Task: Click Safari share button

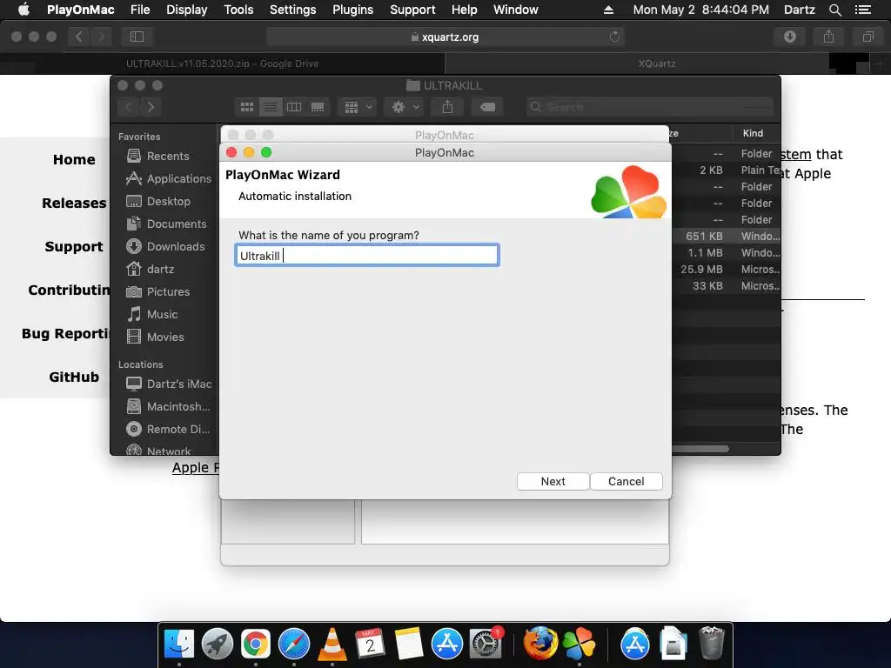Action: pos(829,37)
